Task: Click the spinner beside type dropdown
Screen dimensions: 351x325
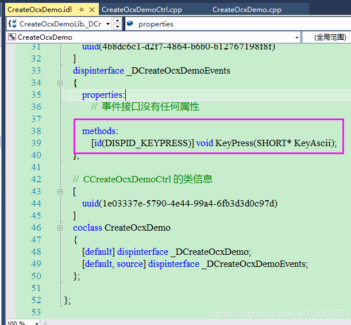Action: 117,24
